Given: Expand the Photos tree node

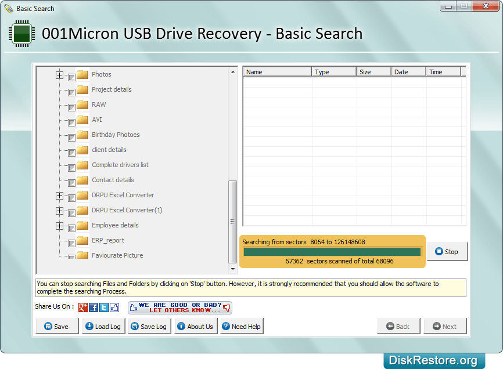Looking at the screenshot, I should pos(59,75).
